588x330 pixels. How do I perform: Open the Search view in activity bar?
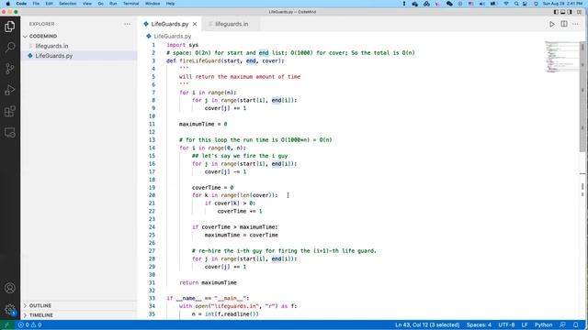(10, 48)
